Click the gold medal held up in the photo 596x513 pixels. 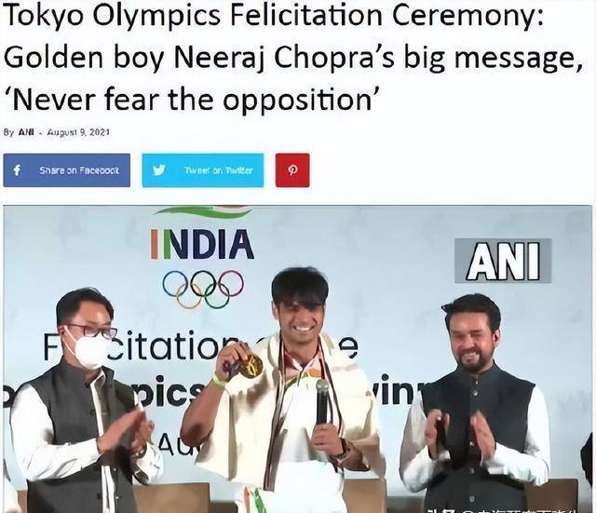coord(252,366)
